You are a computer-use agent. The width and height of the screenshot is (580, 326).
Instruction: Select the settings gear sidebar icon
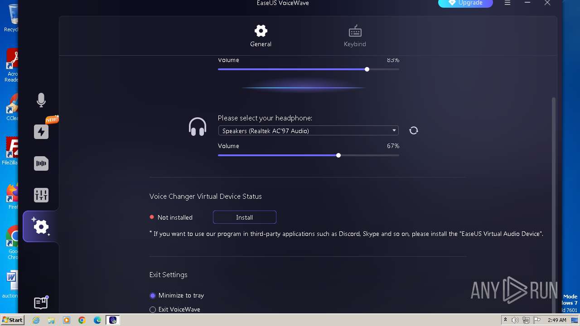pyautogui.click(x=41, y=226)
